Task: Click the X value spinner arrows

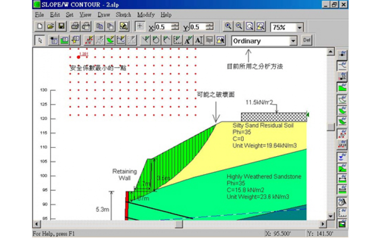Action: coord(175,27)
